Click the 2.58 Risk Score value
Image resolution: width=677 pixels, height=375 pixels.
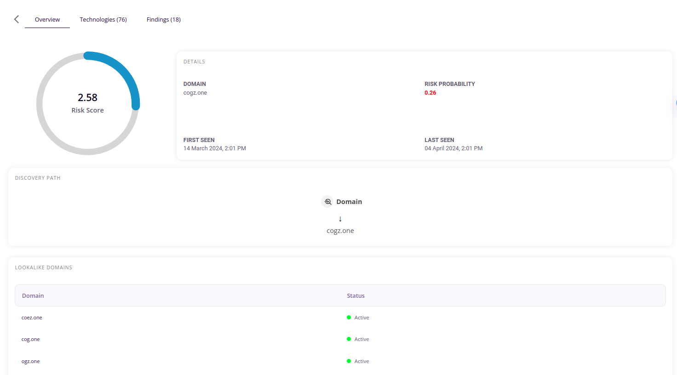87,97
